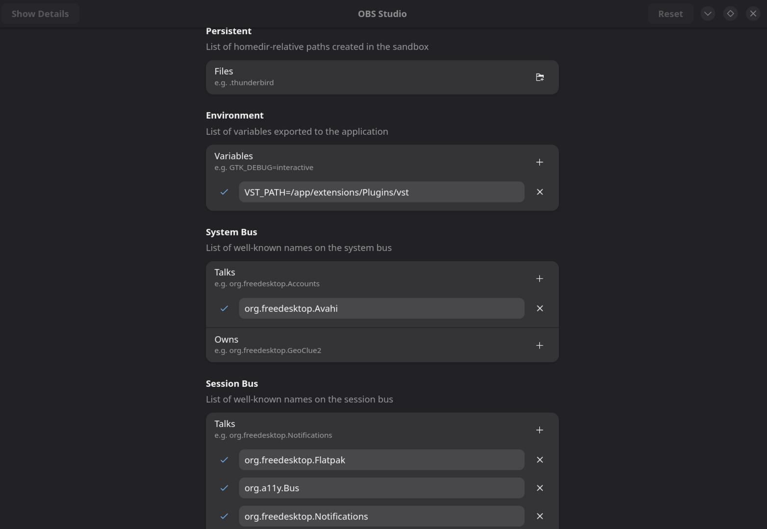Edit the org.freedesktop.Notifications text field
767x529 pixels.
(382, 516)
